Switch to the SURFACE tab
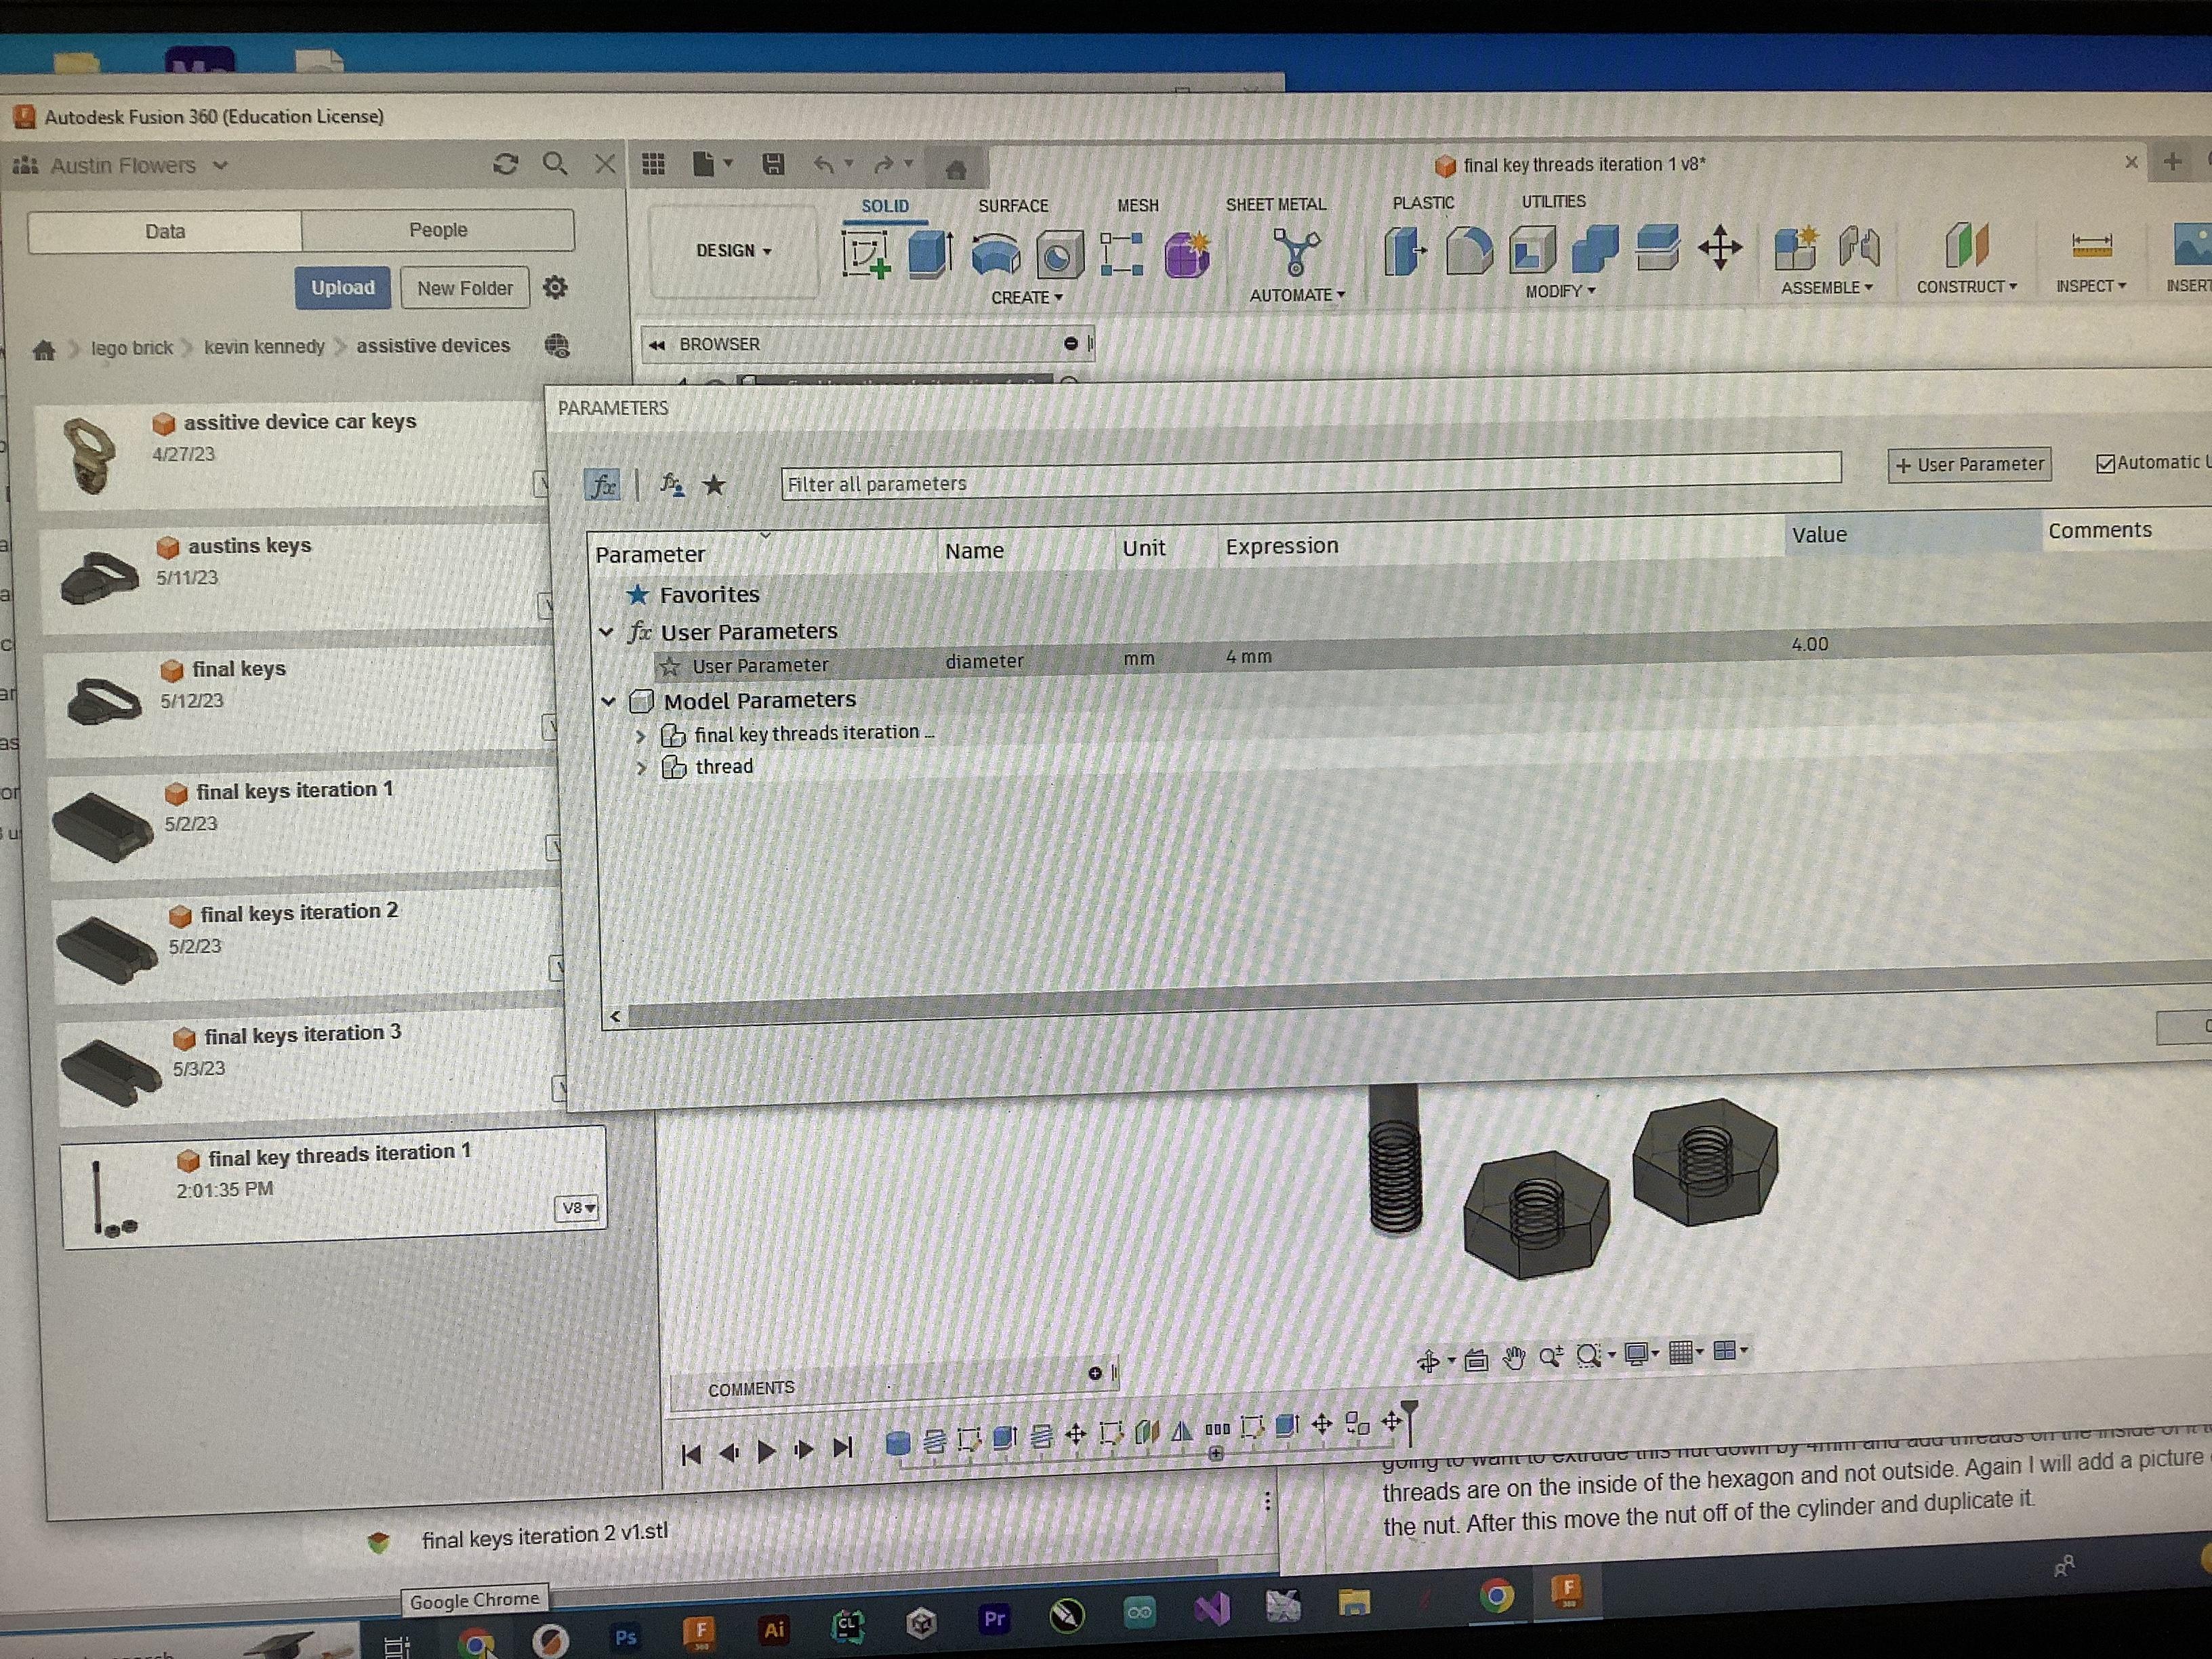2212x1659 pixels. tap(1013, 206)
